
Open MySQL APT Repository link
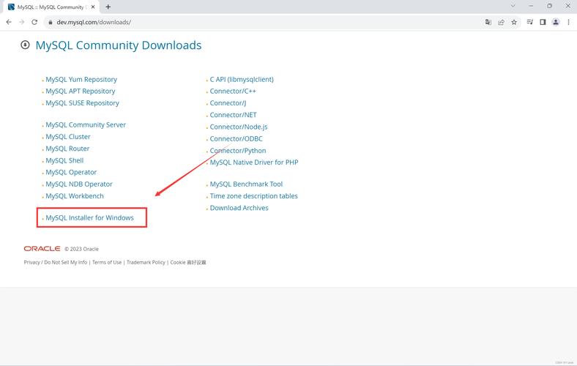(81, 91)
